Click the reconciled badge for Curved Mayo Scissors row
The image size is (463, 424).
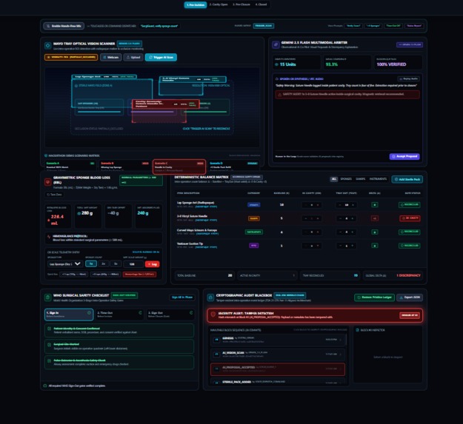pyautogui.click(x=409, y=232)
